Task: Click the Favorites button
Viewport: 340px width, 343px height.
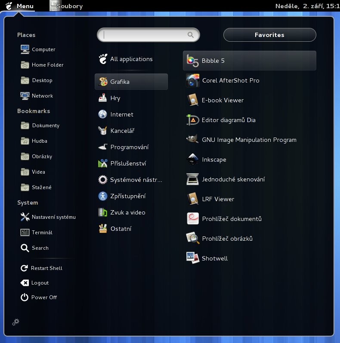Action: (x=269, y=35)
